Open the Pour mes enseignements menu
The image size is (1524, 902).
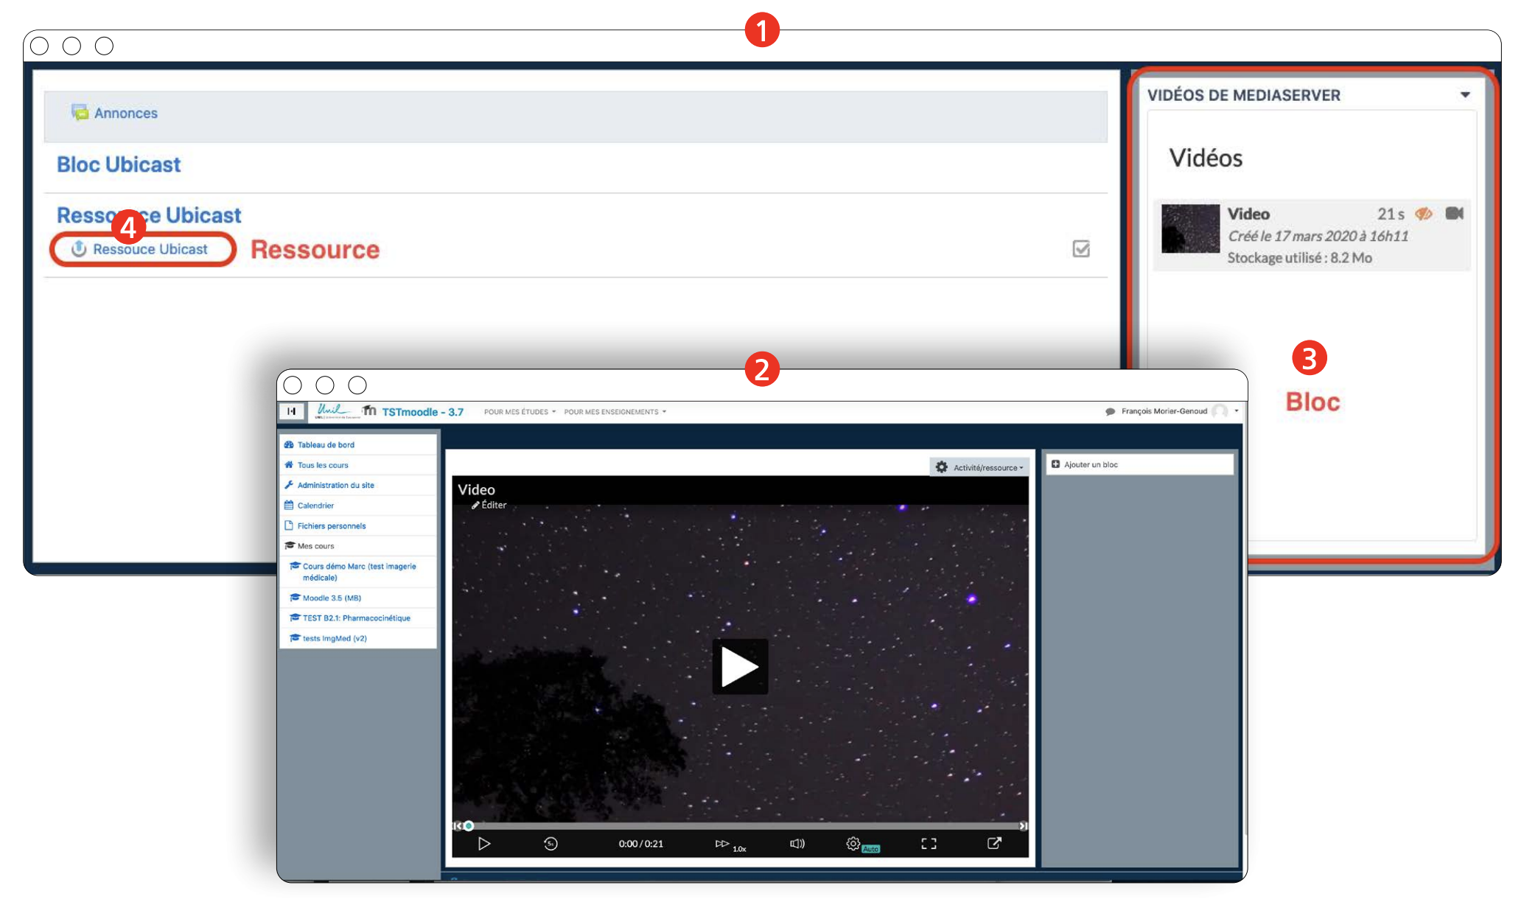pyautogui.click(x=615, y=412)
